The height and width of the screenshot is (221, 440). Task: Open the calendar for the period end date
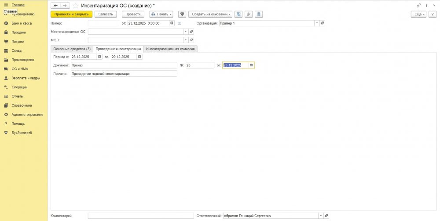coord(139,57)
